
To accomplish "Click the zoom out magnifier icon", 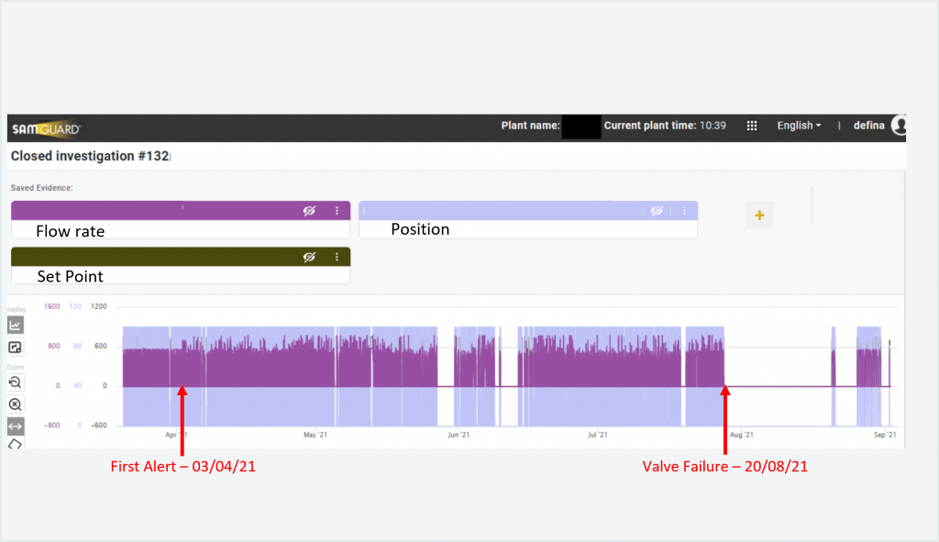I will (x=15, y=404).
